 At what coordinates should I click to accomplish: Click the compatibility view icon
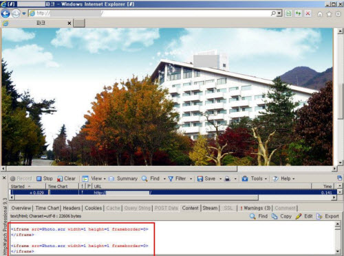pyautogui.click(x=288, y=14)
